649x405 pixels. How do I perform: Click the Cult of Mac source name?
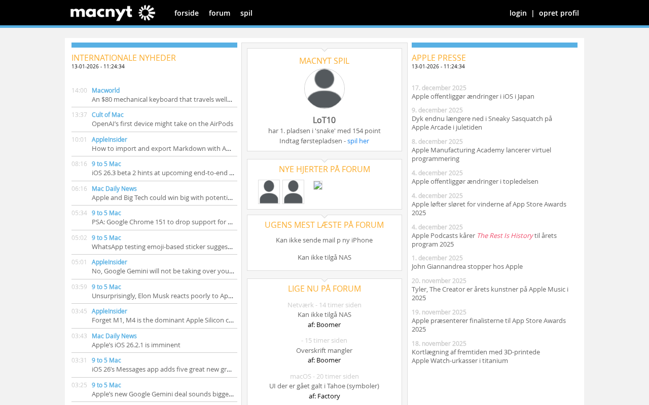click(107, 114)
